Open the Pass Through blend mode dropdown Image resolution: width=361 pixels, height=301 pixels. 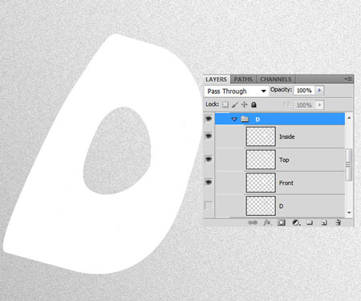pos(236,91)
